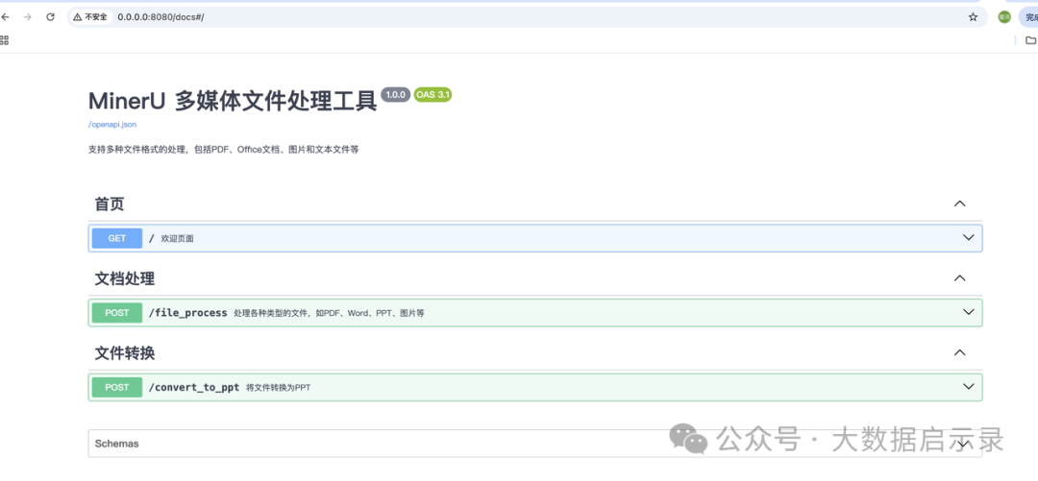Collapse the 文档处理 section chevron

coord(959,278)
